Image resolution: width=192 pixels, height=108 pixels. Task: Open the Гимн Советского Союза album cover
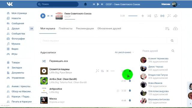[59, 16]
